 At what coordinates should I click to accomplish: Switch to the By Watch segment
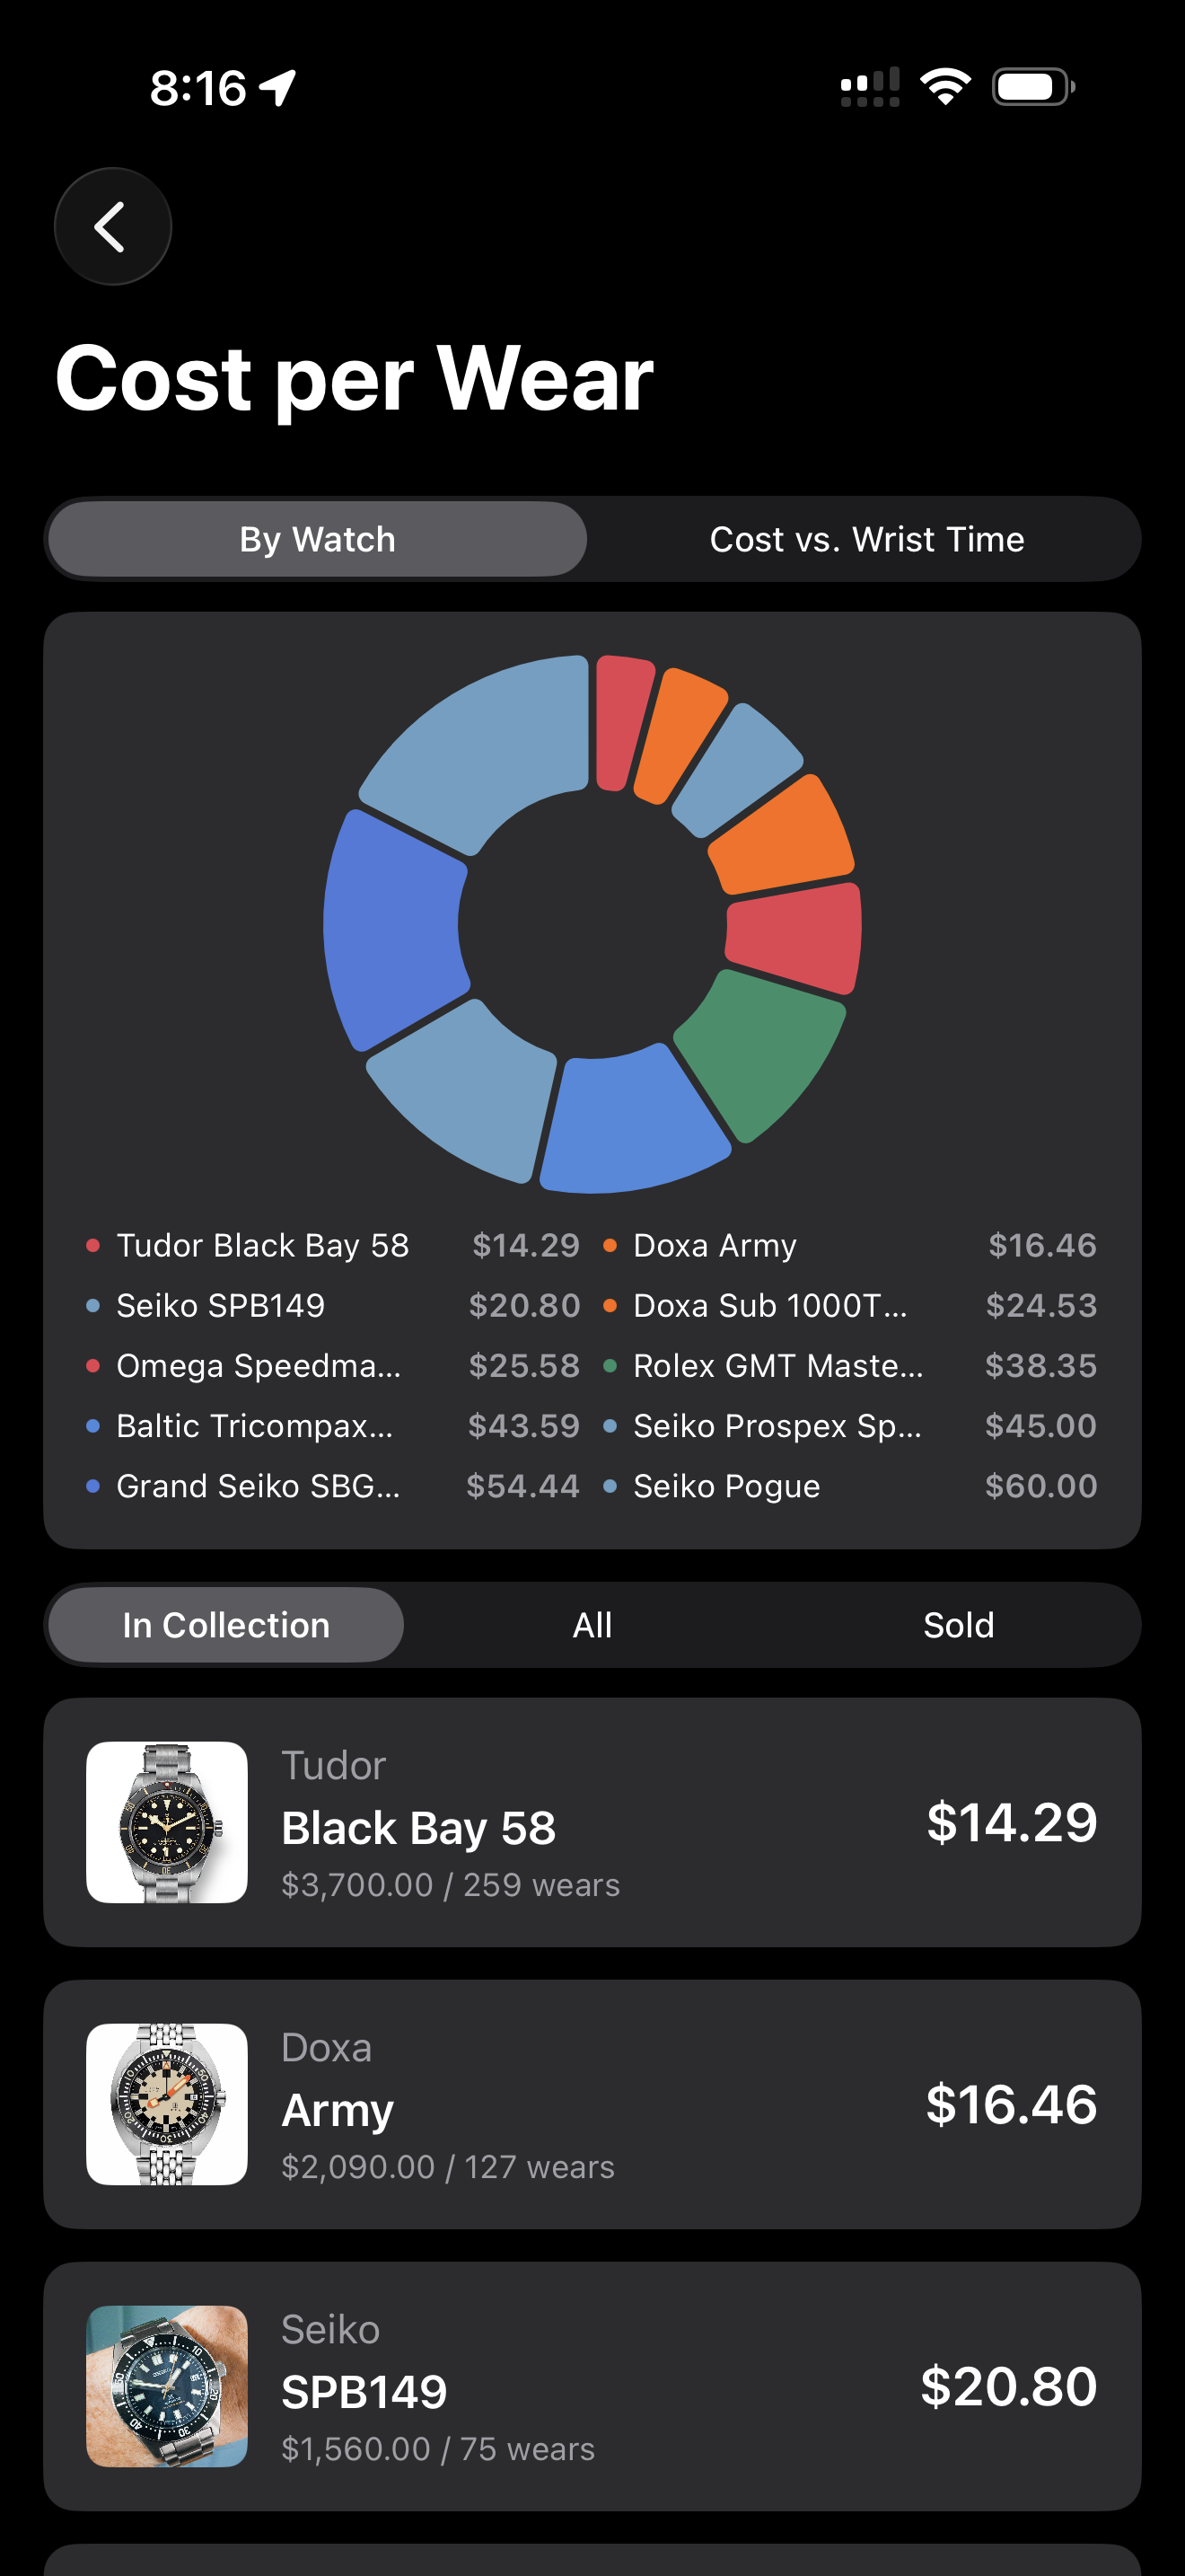coord(318,540)
